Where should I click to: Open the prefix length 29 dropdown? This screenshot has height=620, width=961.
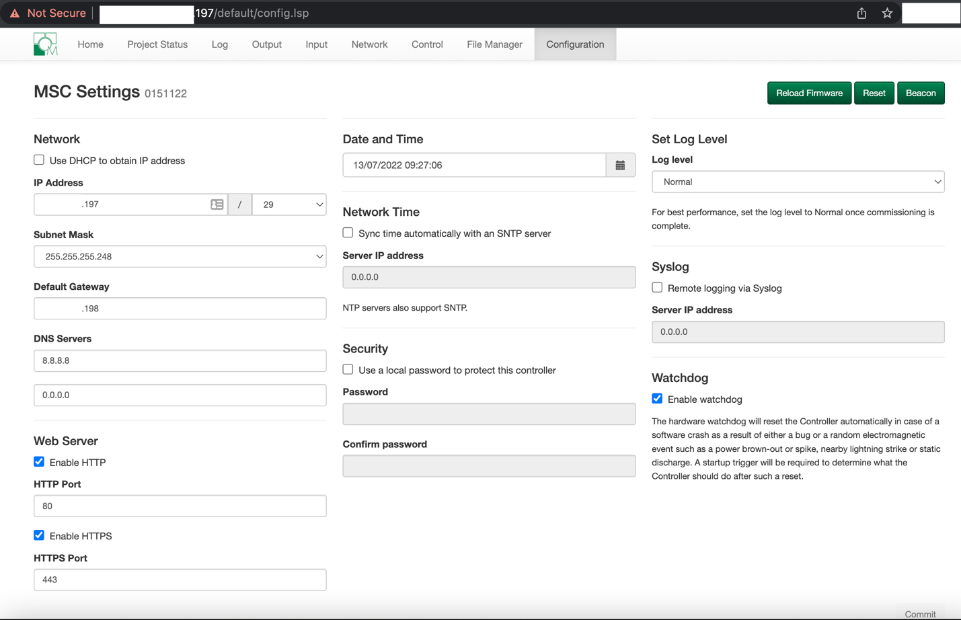(289, 204)
